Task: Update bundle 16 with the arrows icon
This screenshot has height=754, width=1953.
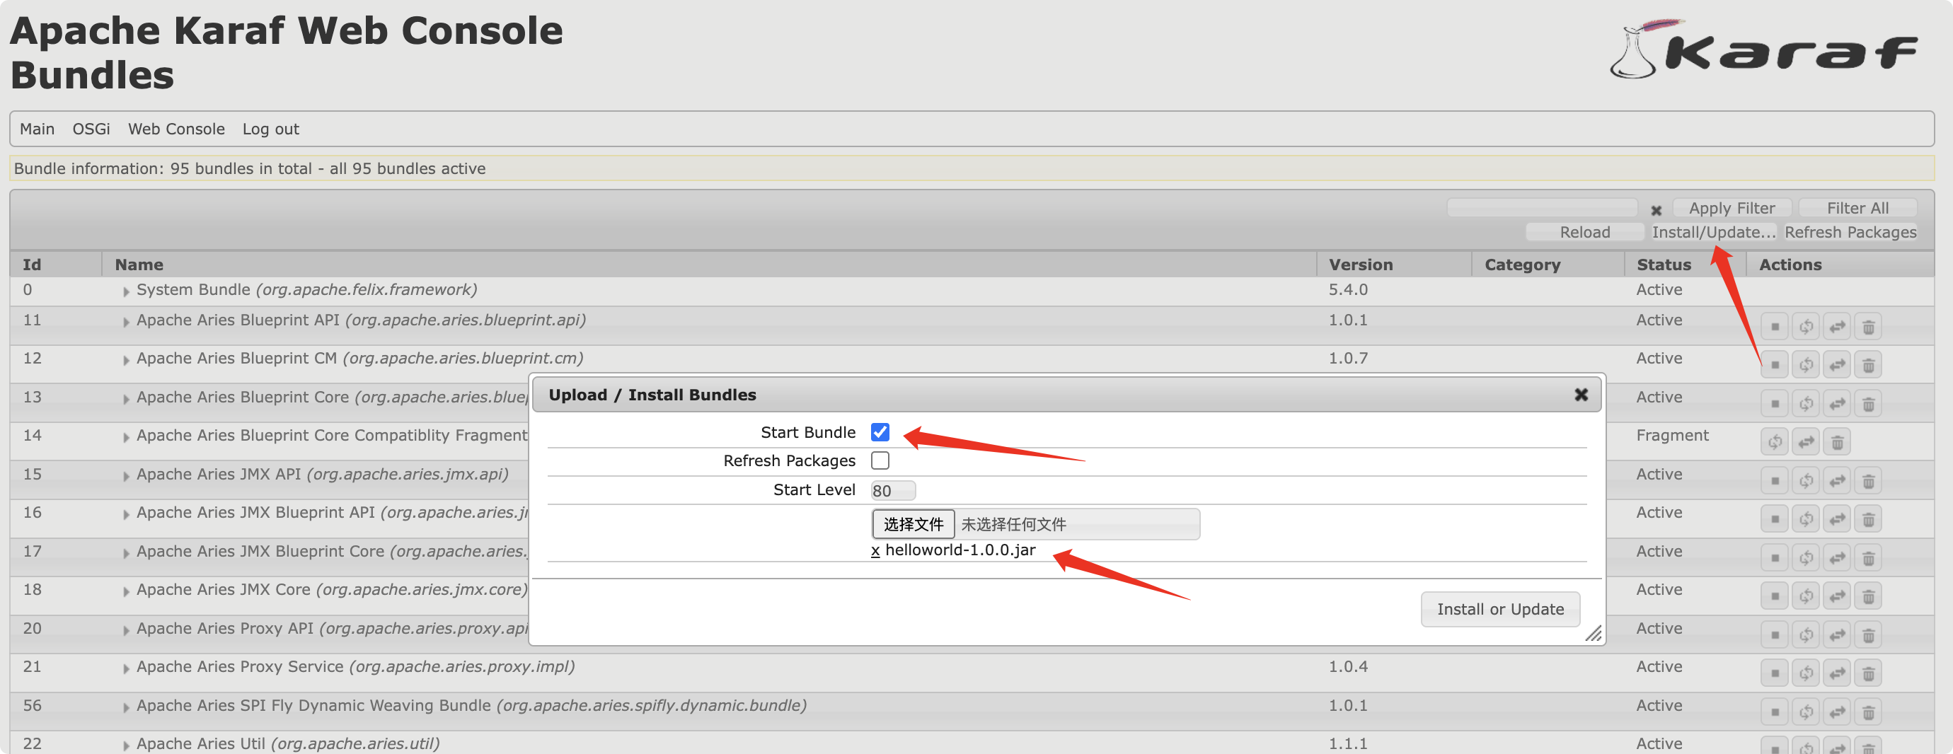Action: click(x=1837, y=519)
